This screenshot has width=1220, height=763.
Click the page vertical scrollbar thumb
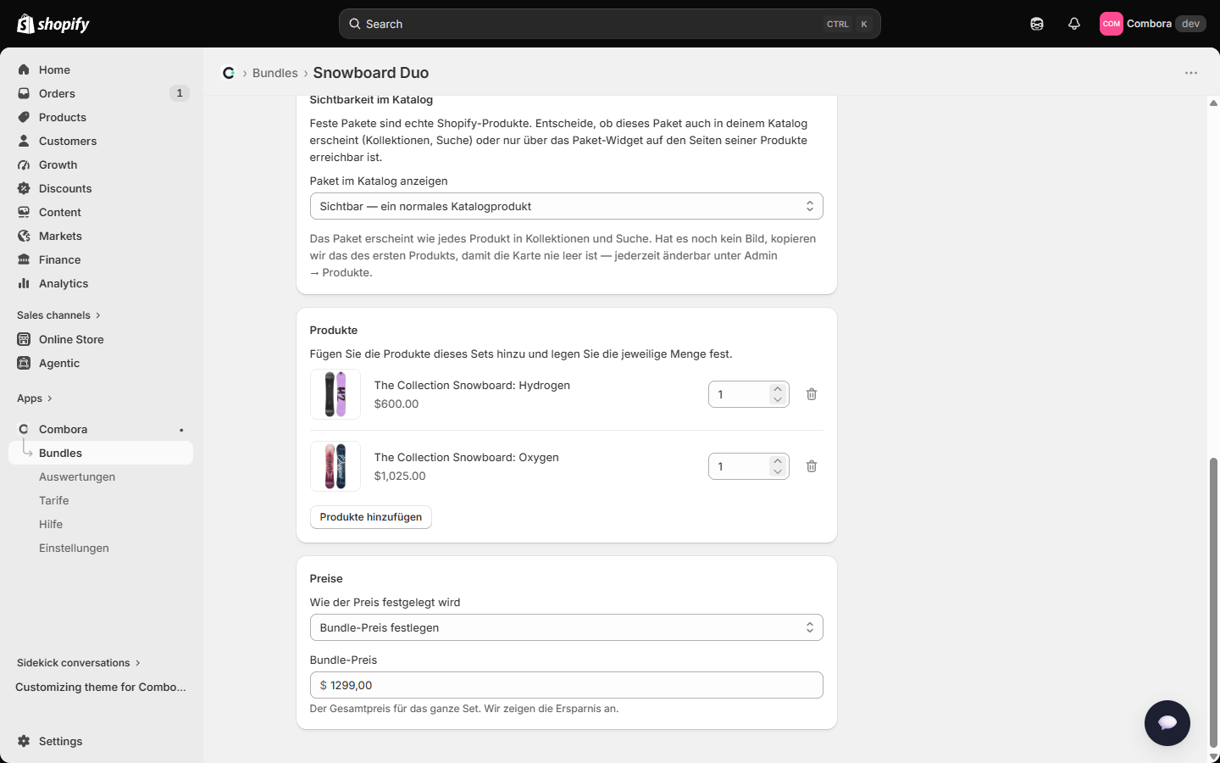click(x=1213, y=602)
